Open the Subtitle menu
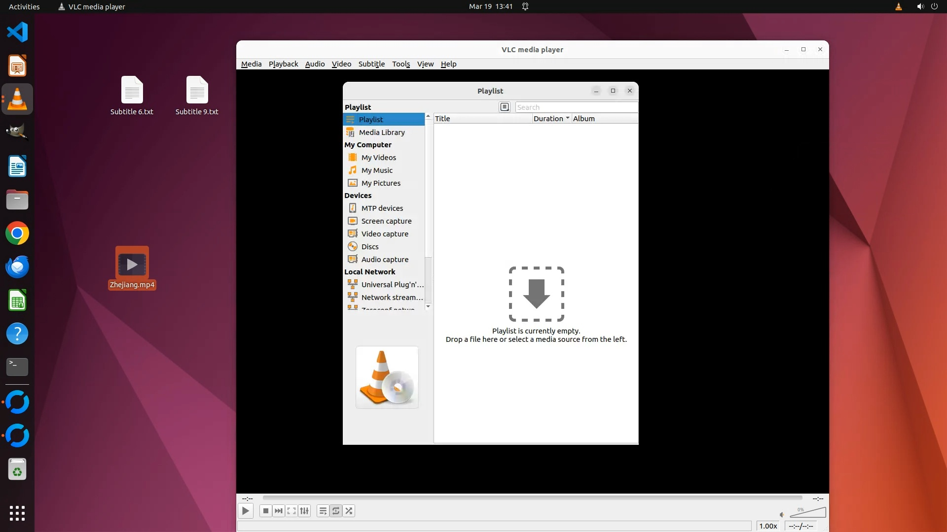947x532 pixels. tap(371, 64)
